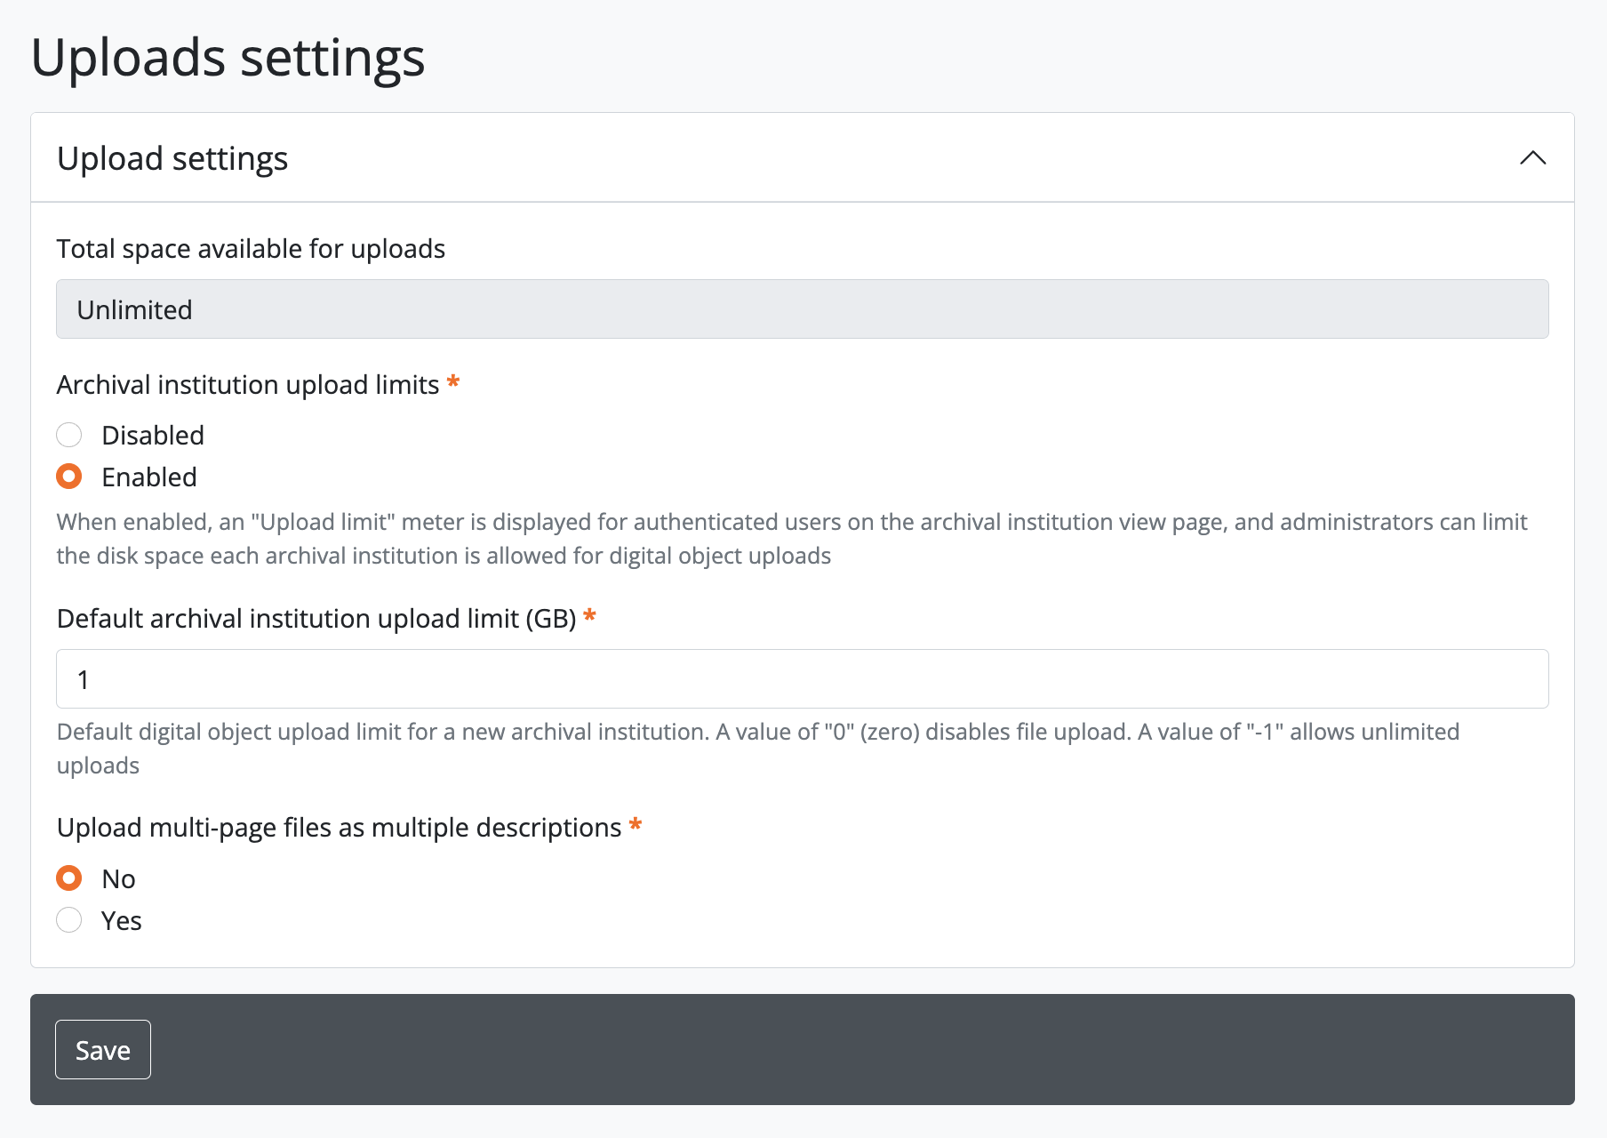Select the Disabled radio button
Viewport: 1607px width, 1138px height.
point(69,435)
